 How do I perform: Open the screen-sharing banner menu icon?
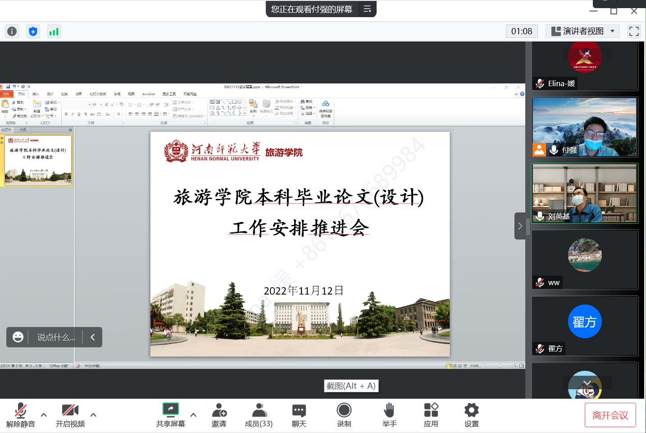tap(367, 9)
